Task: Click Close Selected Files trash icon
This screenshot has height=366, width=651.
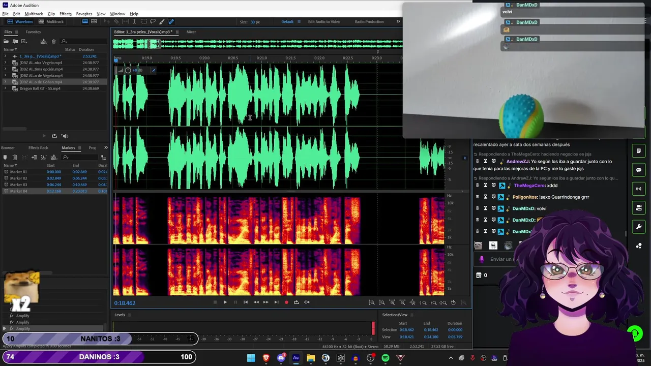Action: tap(54, 41)
